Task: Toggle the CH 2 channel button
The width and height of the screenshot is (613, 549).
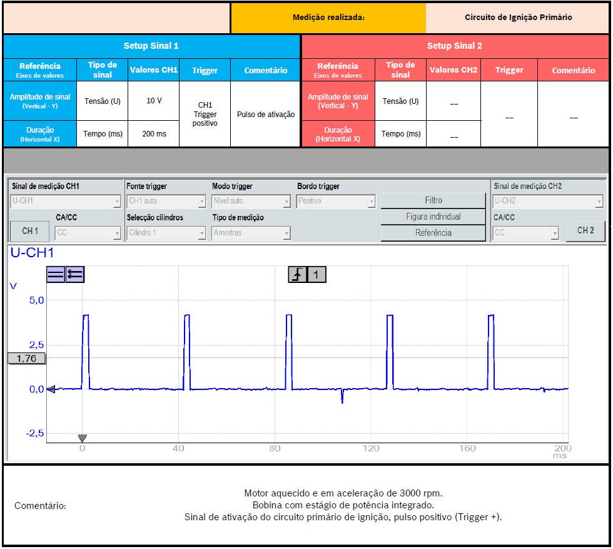Action: [585, 231]
